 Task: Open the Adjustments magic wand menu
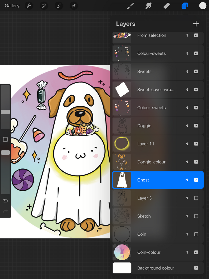[x=44, y=6]
